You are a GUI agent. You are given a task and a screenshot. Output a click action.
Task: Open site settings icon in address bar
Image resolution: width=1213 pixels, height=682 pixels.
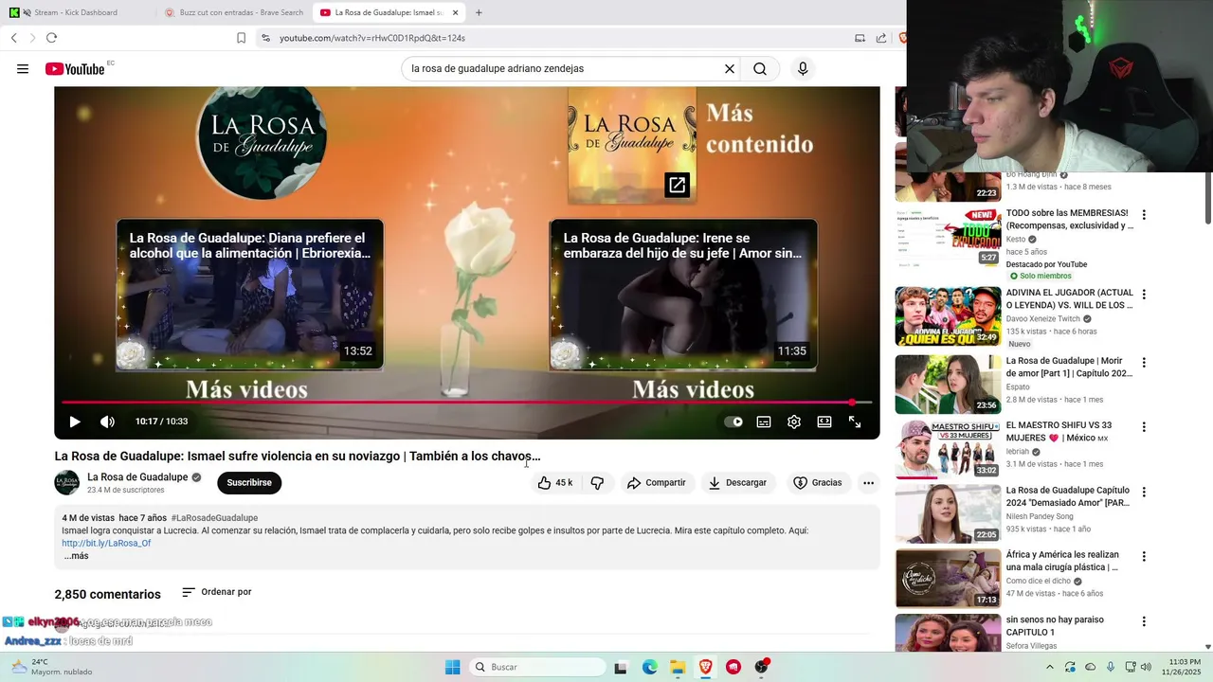[x=265, y=38]
